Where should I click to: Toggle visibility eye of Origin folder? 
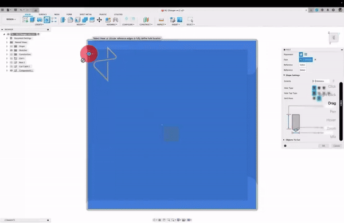11,46
